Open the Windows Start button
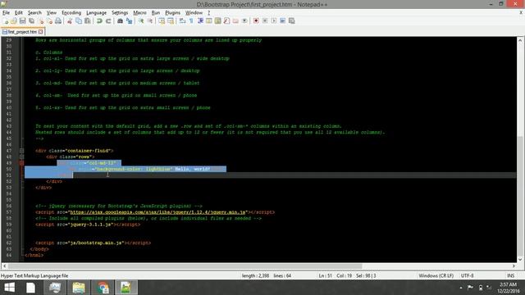Viewport: 525px width, 295px height. [9, 288]
